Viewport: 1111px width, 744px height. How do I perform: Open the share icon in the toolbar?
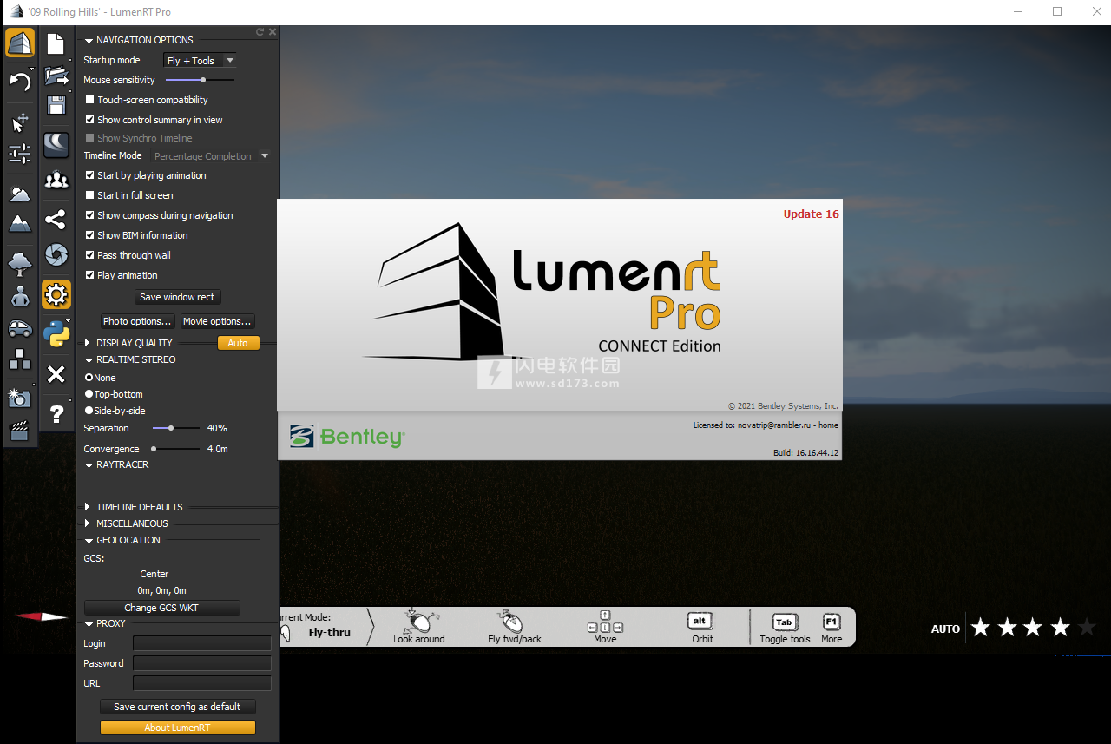(x=56, y=219)
